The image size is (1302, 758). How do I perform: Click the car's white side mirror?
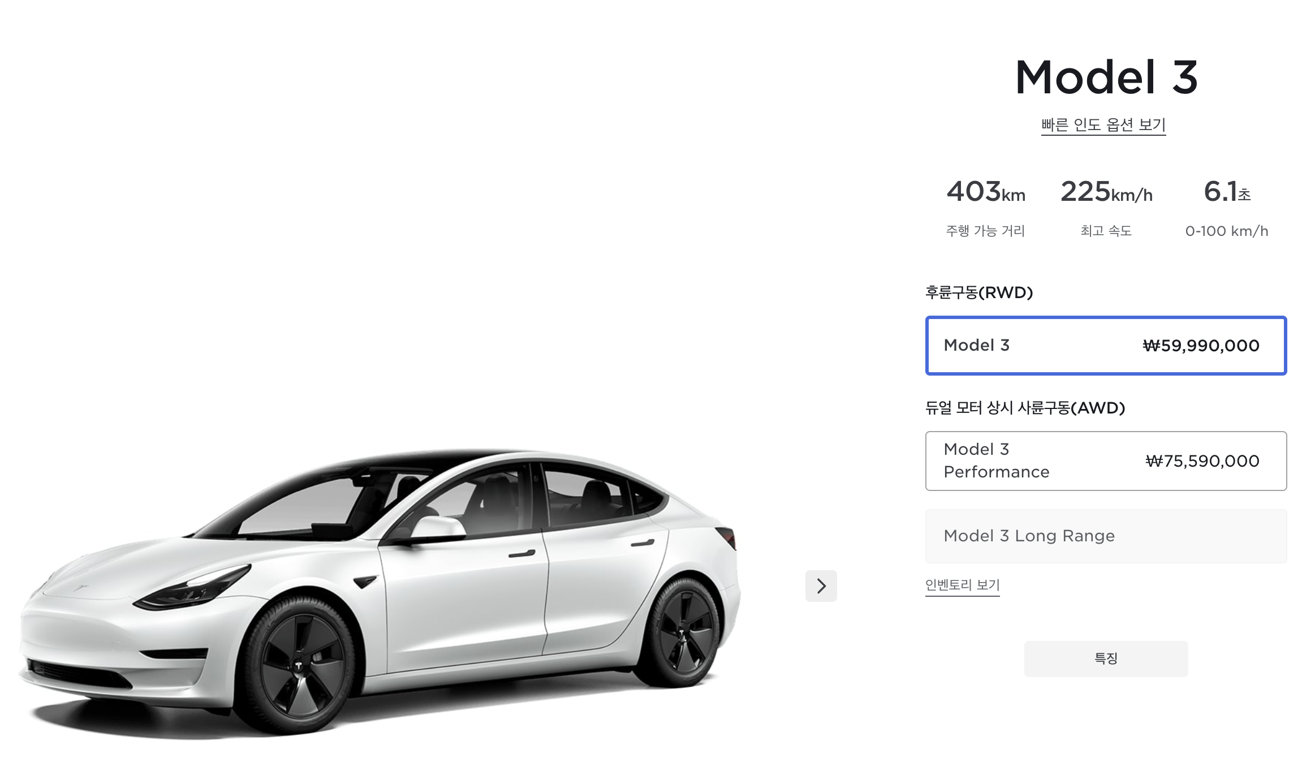pos(438,527)
